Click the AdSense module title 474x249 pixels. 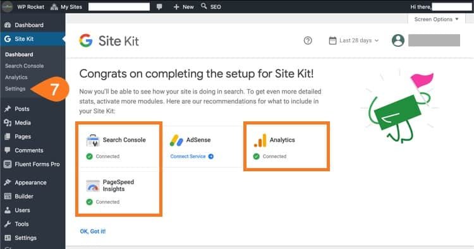(x=198, y=140)
